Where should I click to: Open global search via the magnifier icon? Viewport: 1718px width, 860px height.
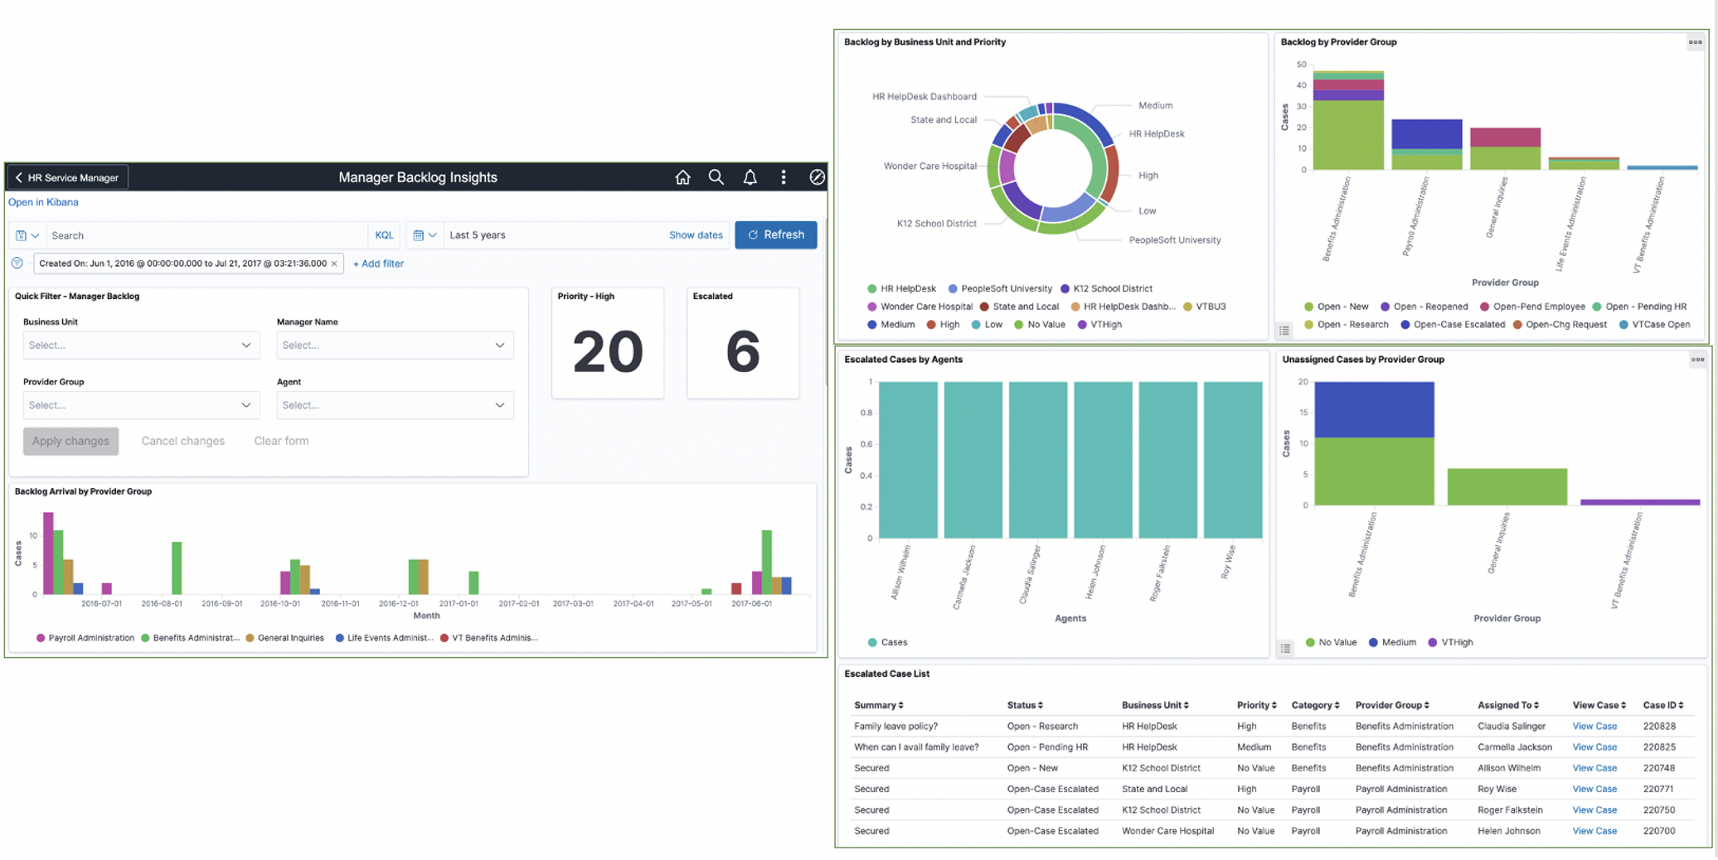(x=716, y=176)
